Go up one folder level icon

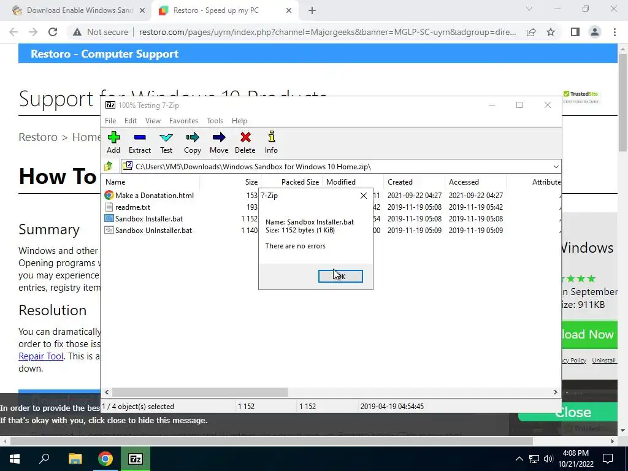[109, 166]
